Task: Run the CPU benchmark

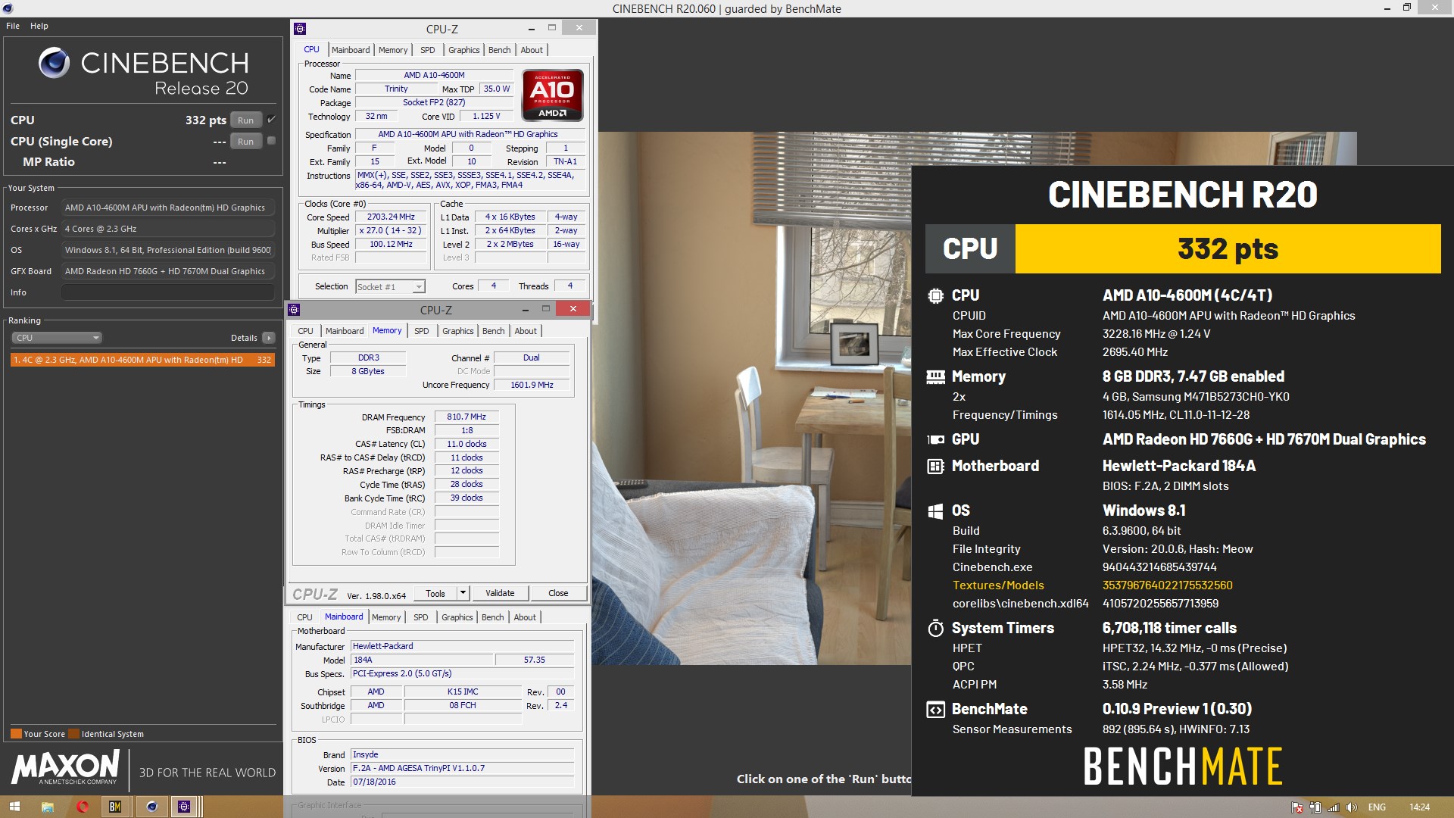Action: click(x=245, y=120)
